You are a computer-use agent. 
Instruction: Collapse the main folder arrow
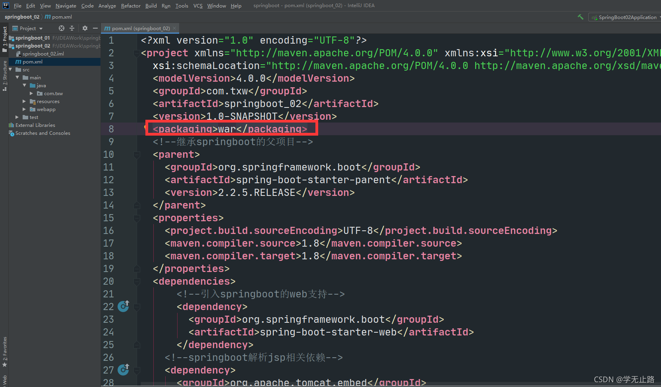[17, 77]
